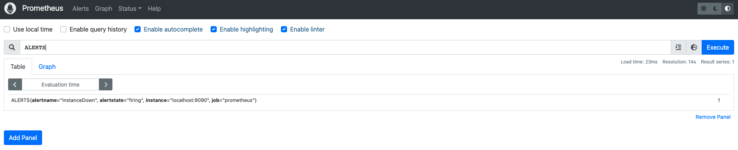
Task: Click the search magnifier icon
Action: tap(12, 47)
